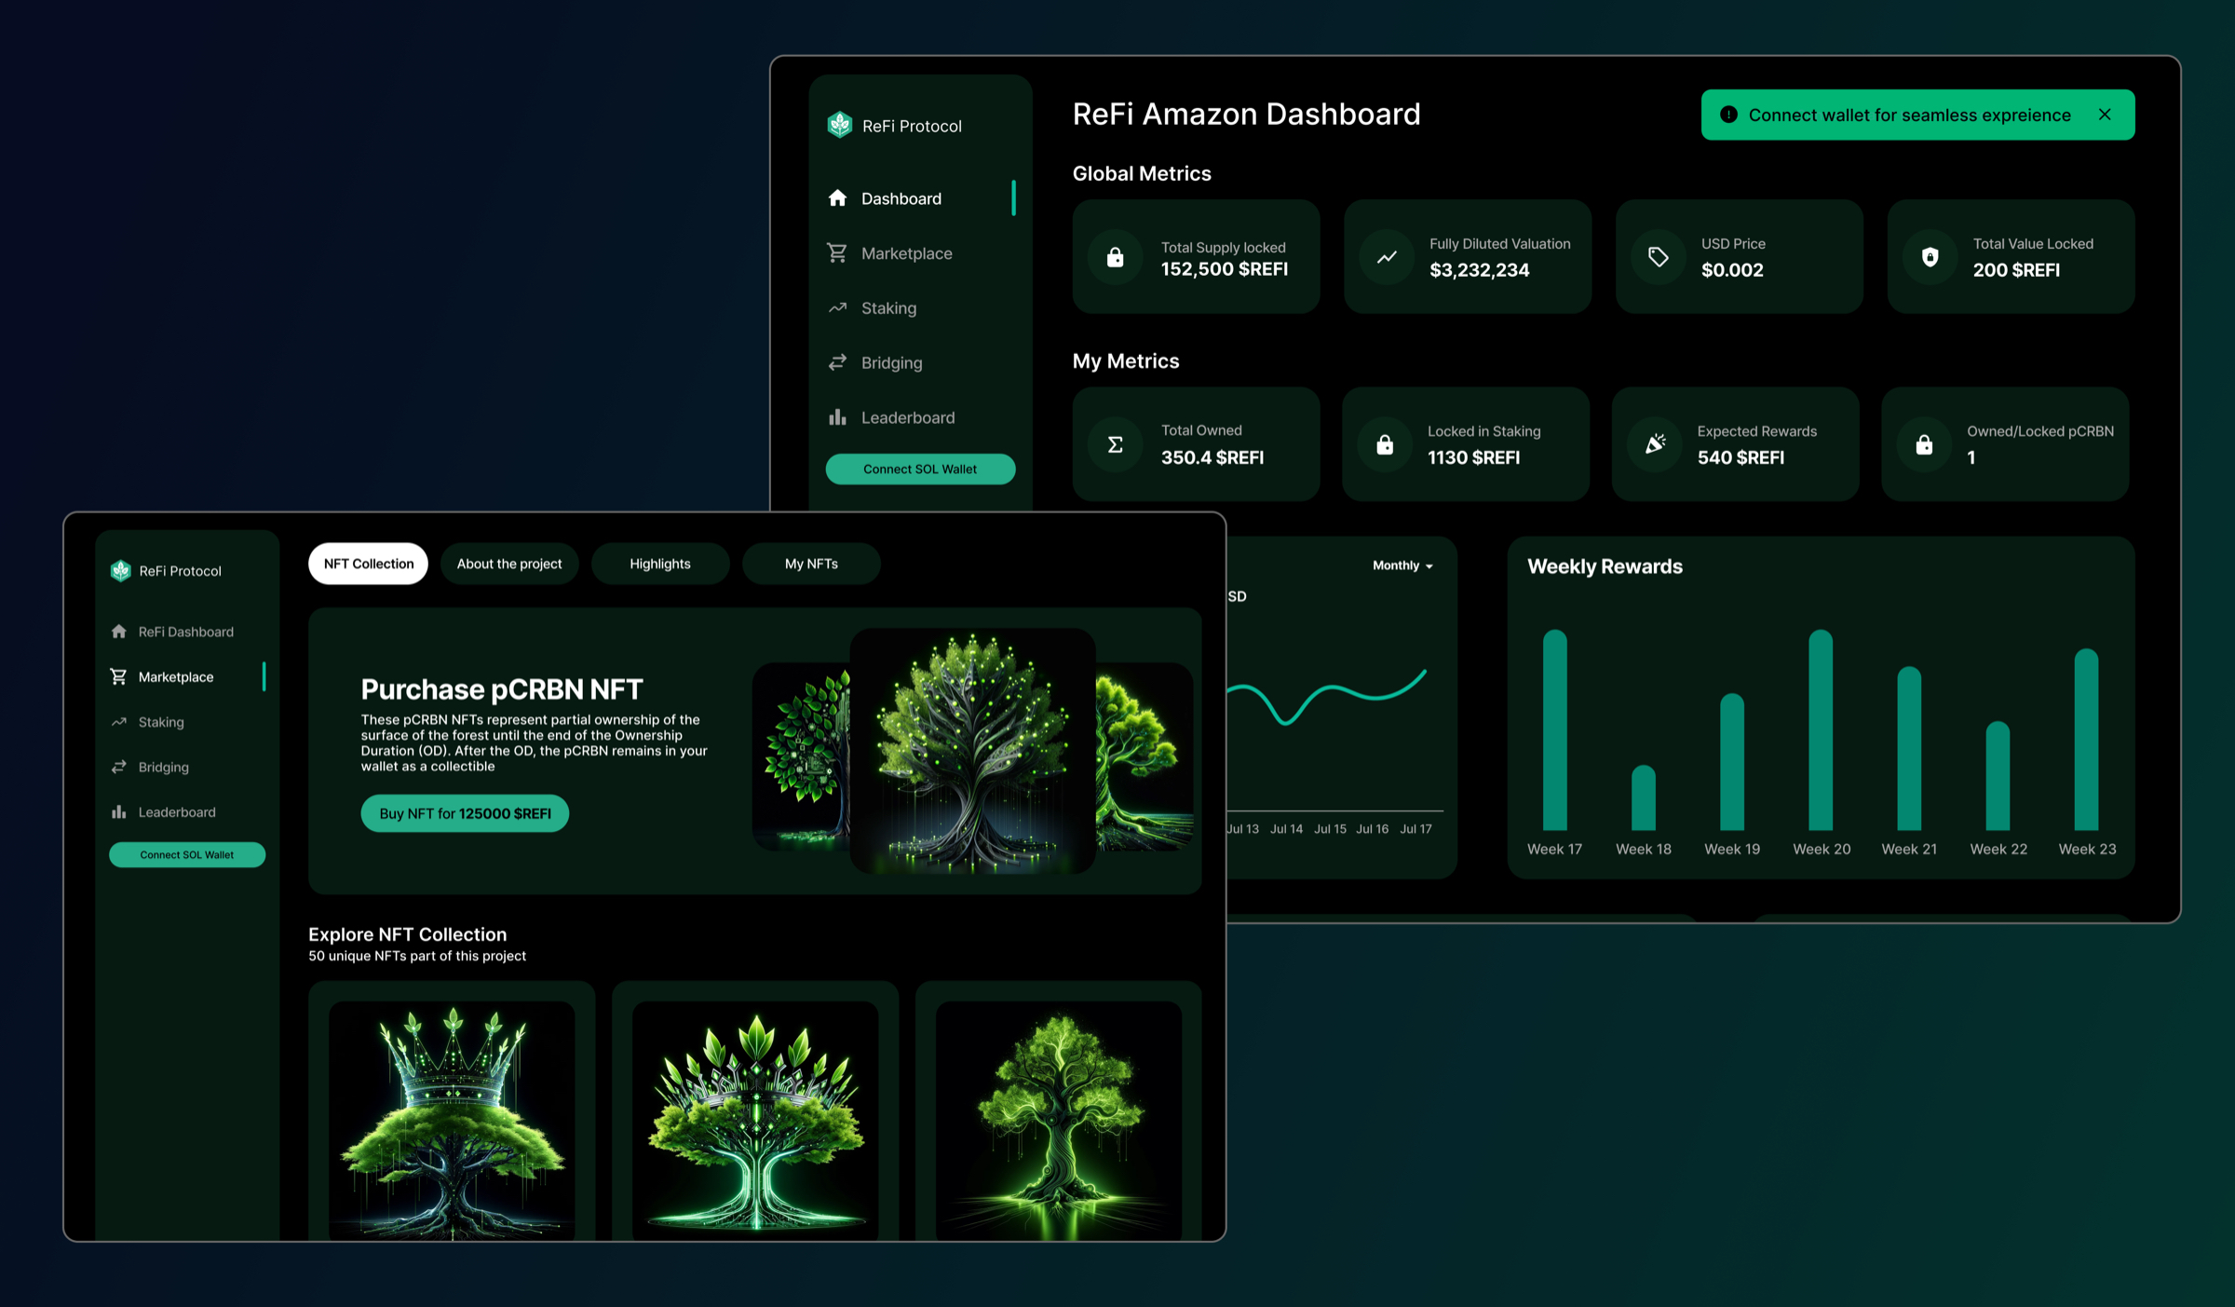Click Connect SOL Wallet in the Marketplace window
This screenshot has width=2235, height=1307.
pos(187,854)
